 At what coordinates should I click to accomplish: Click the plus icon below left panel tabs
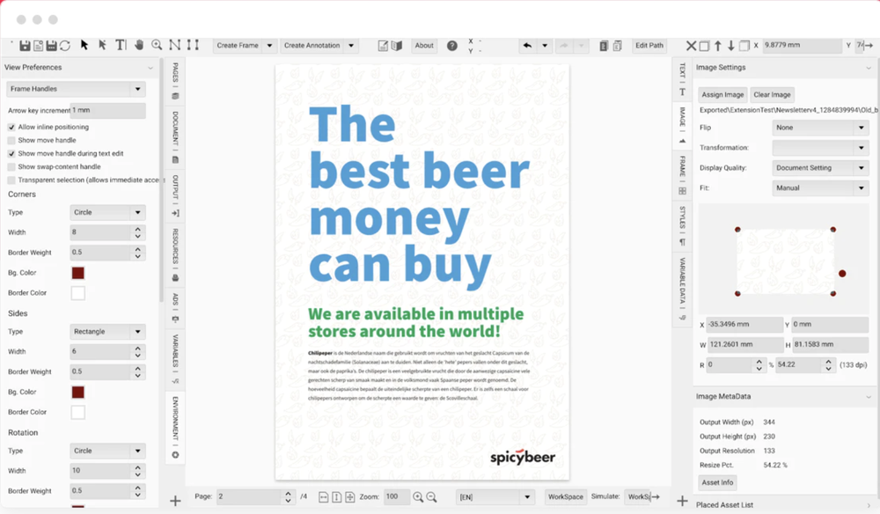[175, 501]
